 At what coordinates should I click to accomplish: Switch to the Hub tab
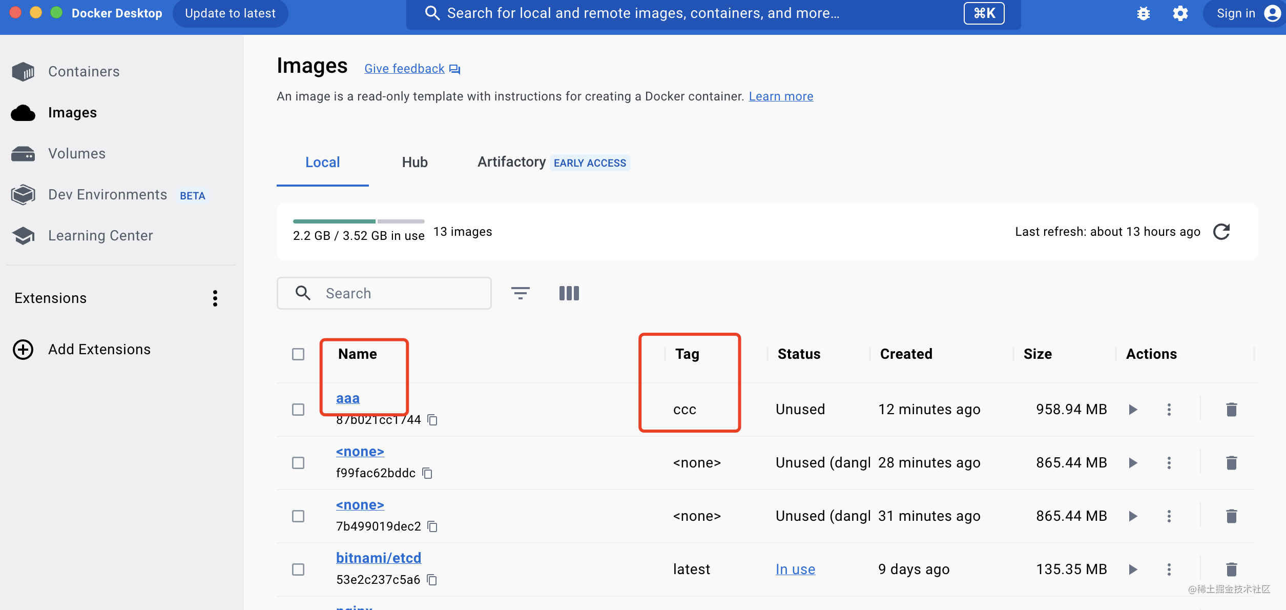click(414, 162)
